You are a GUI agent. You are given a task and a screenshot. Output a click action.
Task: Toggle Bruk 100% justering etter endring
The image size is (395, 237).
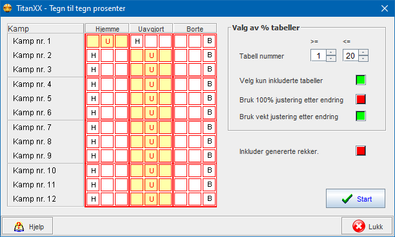pos(361,99)
